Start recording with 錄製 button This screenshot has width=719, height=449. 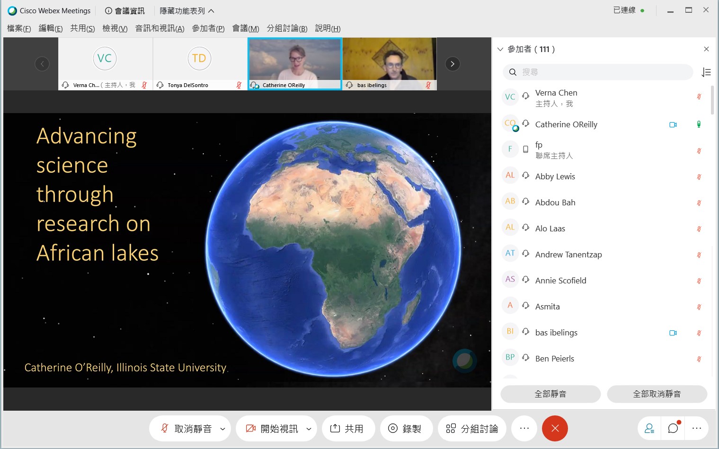click(x=407, y=429)
